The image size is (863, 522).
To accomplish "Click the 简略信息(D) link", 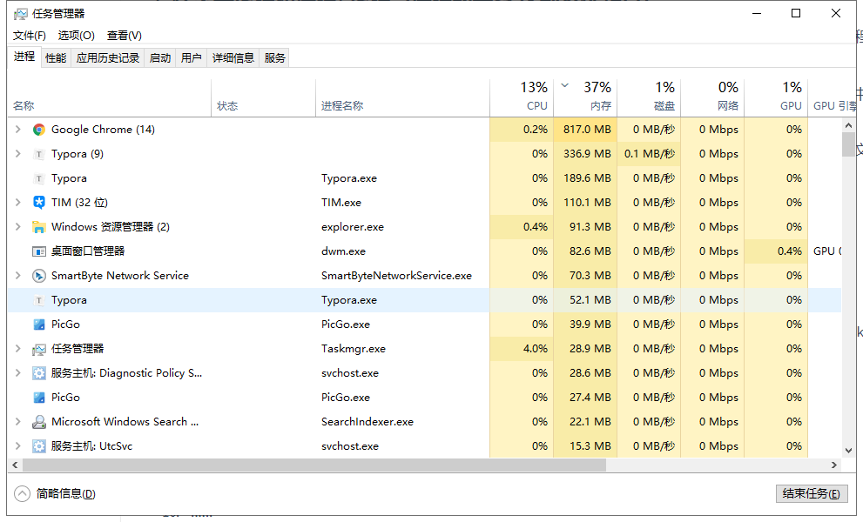I will [66, 493].
